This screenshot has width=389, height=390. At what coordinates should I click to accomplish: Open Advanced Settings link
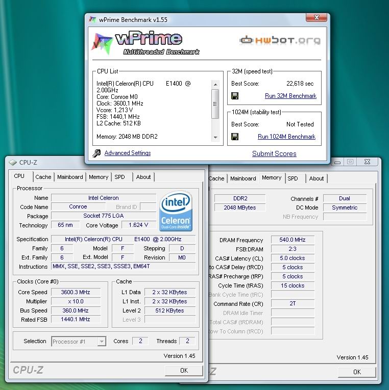[128, 153]
